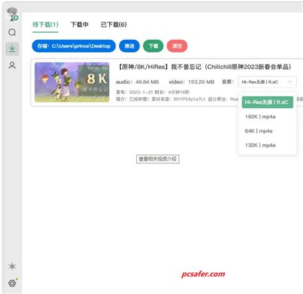Screen dimensions: 303x294
Task: Open the user avatar profile
Action: pyautogui.click(x=12, y=14)
